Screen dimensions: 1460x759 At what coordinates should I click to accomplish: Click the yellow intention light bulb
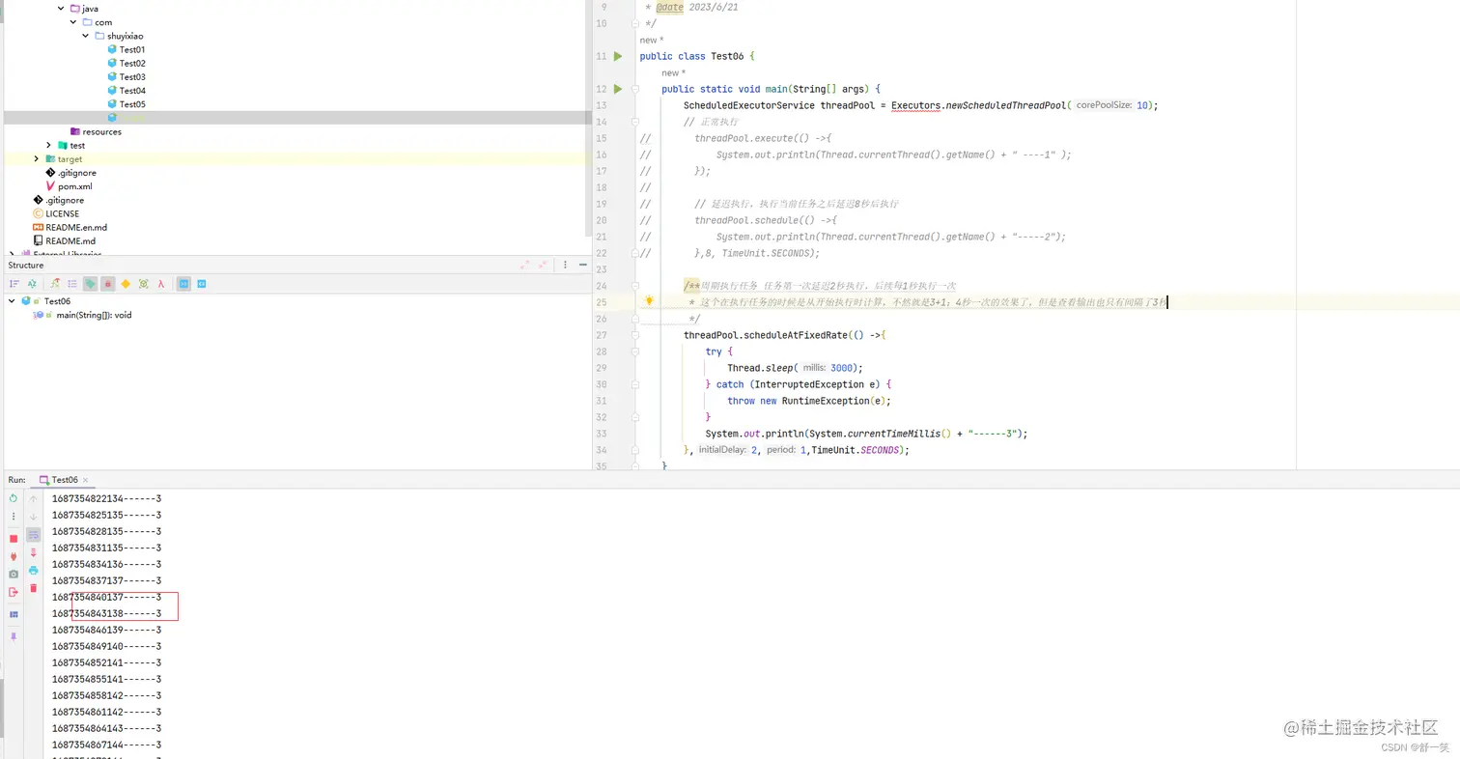click(650, 301)
